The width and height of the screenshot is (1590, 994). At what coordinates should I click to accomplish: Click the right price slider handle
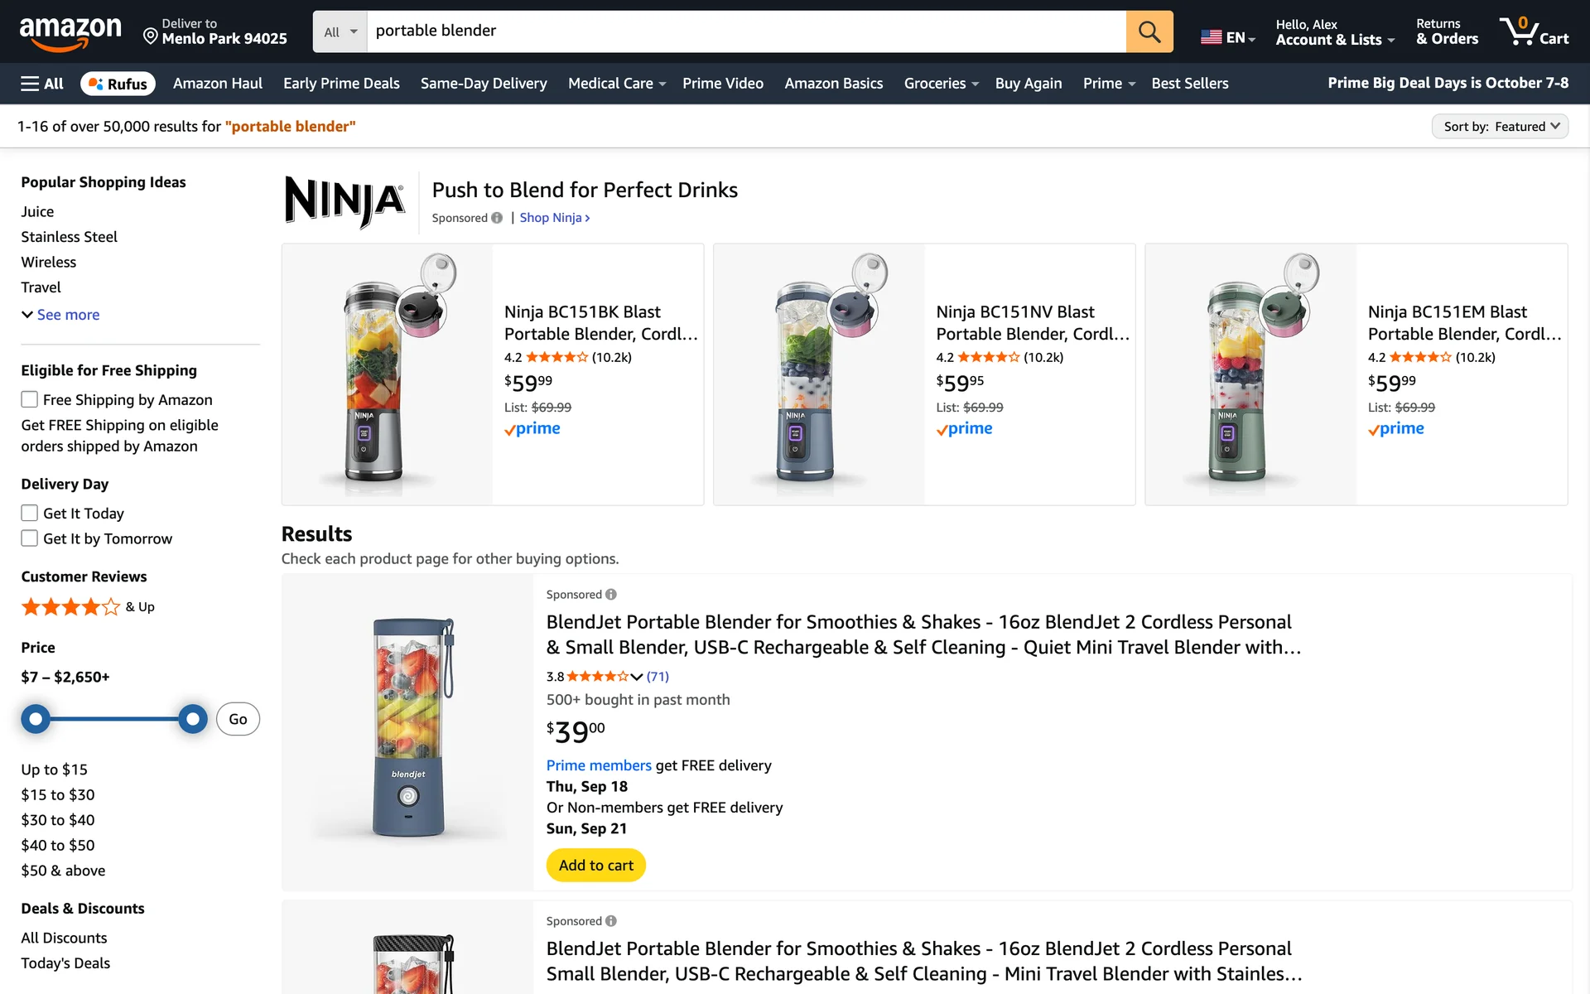[193, 719]
